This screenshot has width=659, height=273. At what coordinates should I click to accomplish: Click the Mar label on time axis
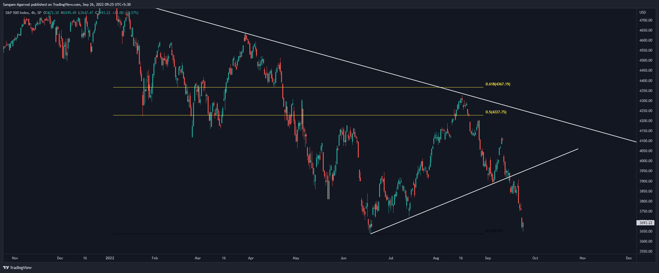point(198,258)
